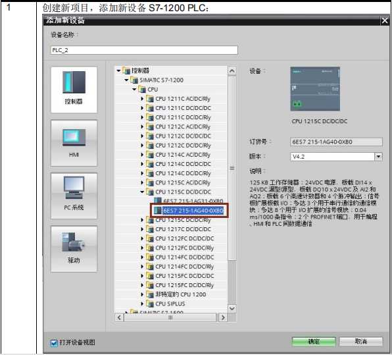Collapse the CPU 1215C DC/DC/DC node
The width and height of the screenshot is (392, 355).
pyautogui.click(x=142, y=192)
